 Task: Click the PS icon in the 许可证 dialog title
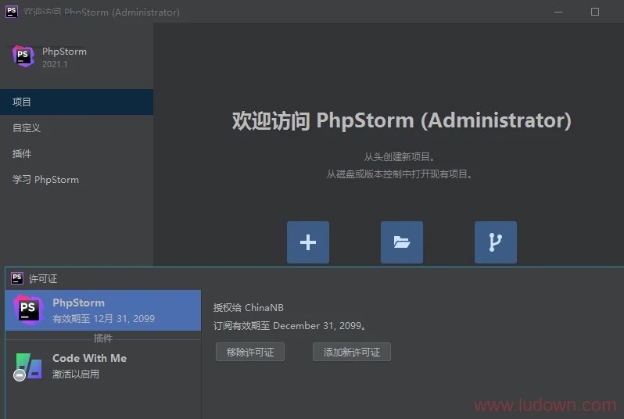pos(17,278)
